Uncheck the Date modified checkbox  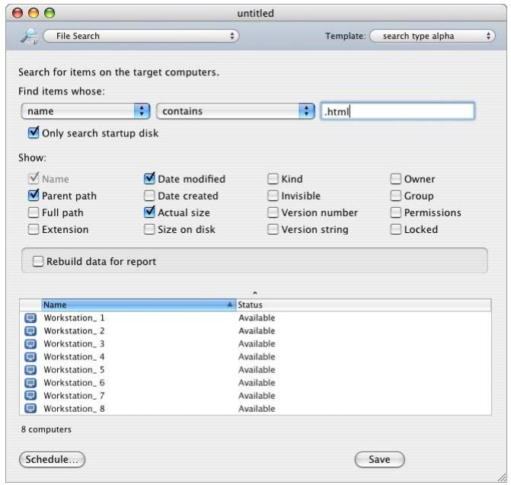149,178
